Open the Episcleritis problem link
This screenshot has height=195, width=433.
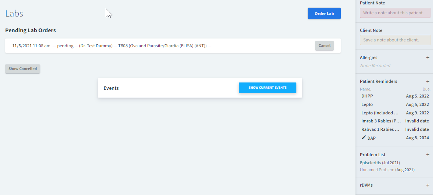coord(370,163)
